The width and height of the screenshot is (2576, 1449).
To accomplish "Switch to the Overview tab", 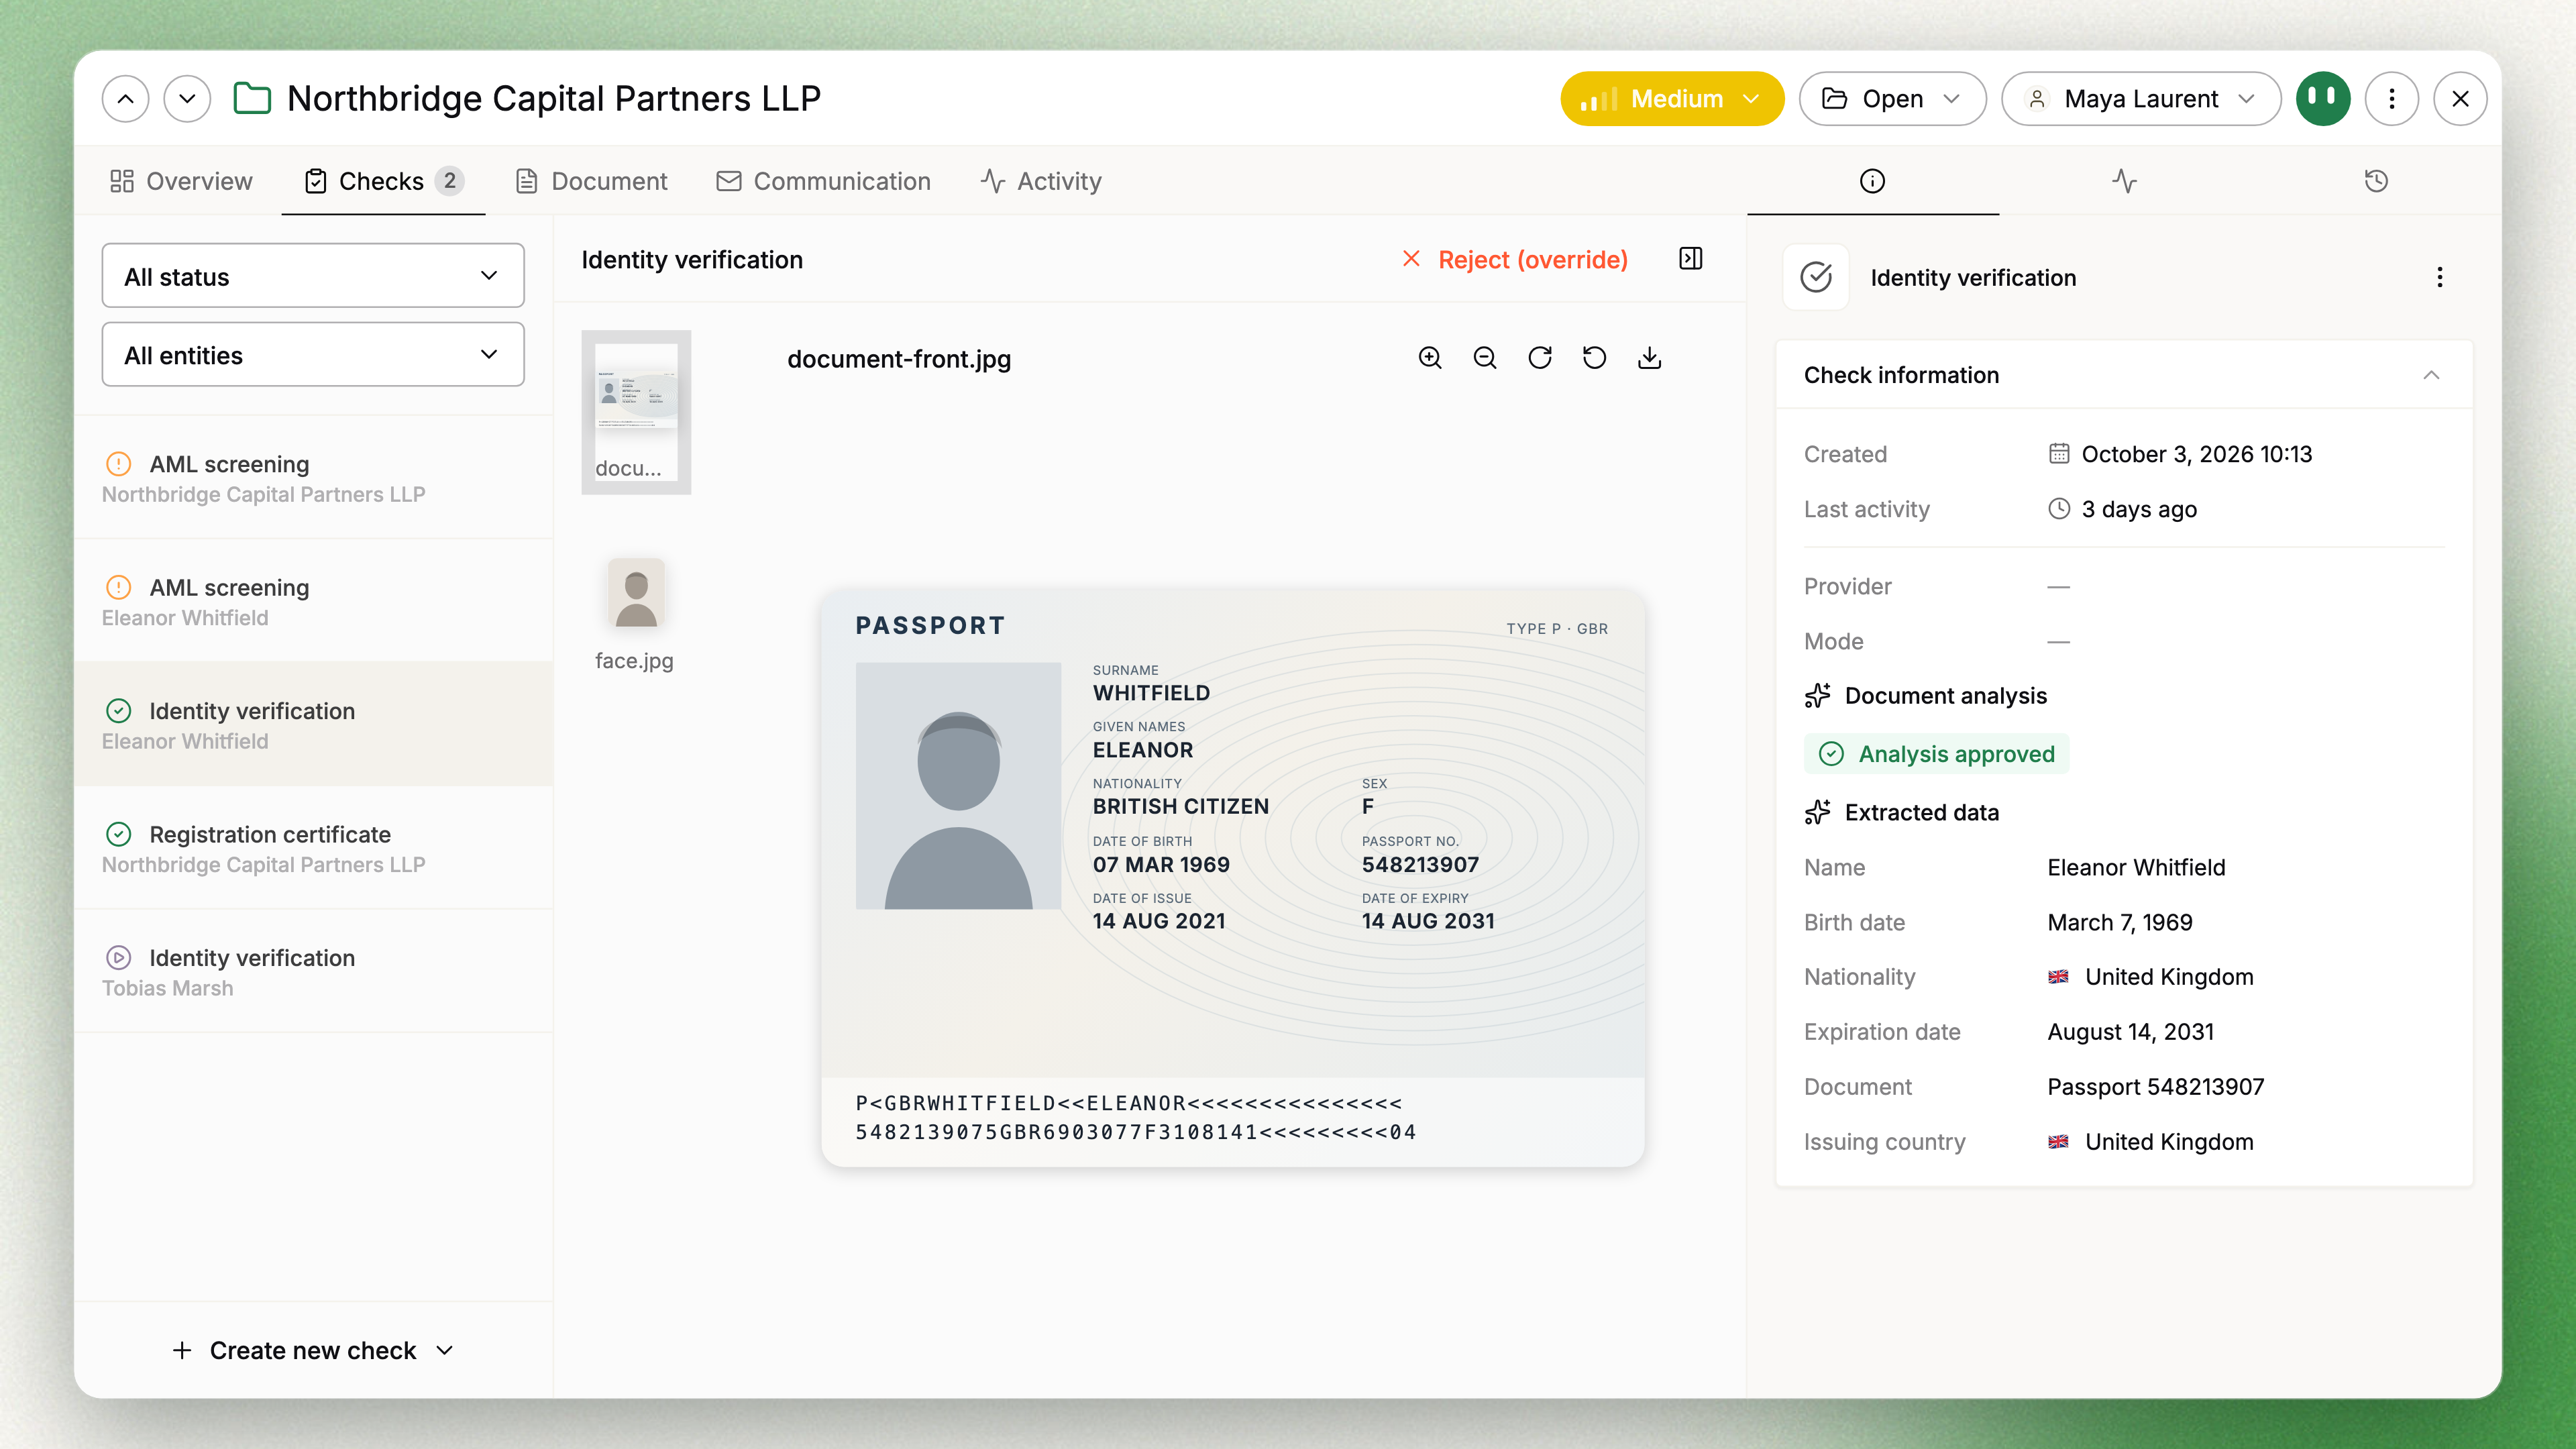I will click(181, 181).
